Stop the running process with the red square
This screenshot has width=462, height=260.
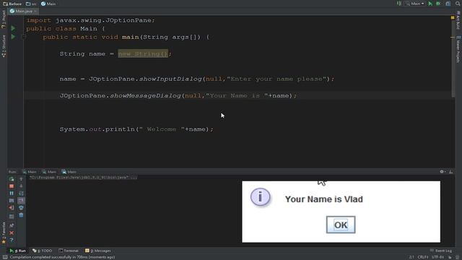coord(12,186)
